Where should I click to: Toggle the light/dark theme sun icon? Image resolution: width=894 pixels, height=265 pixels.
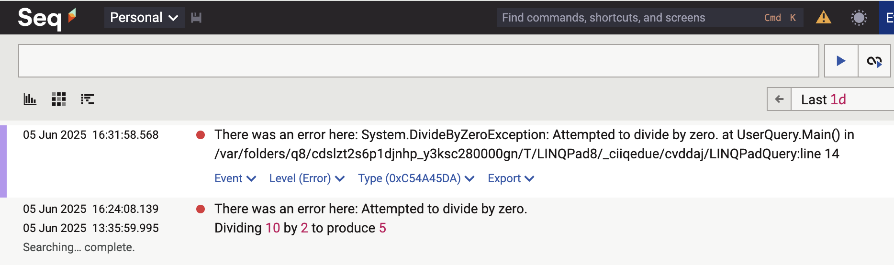[x=859, y=18]
